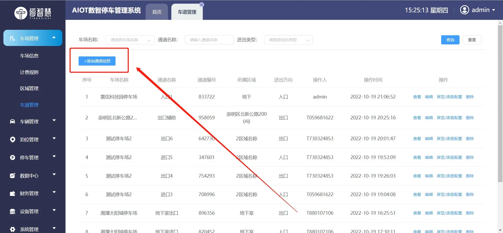
Task: Click 编辑 for the 出口辅助 row
Action: [429, 118]
